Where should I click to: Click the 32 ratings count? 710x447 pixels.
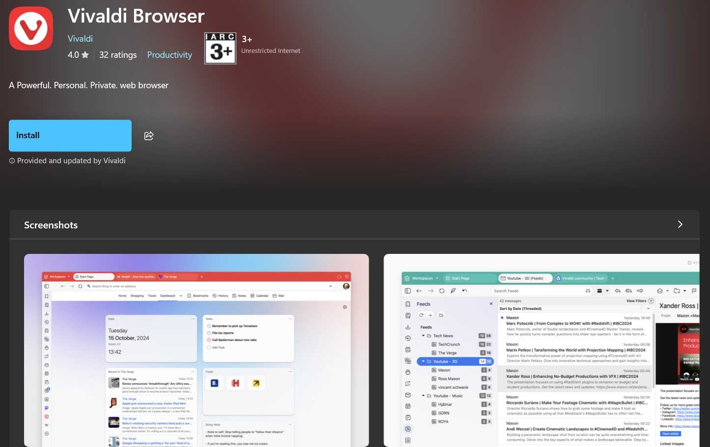[x=118, y=55]
